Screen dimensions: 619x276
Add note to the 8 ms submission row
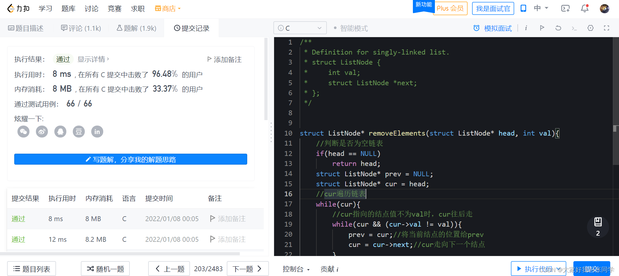228,219
